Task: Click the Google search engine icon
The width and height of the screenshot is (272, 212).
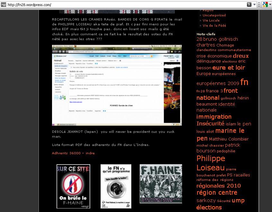Action: pos(265,4)
